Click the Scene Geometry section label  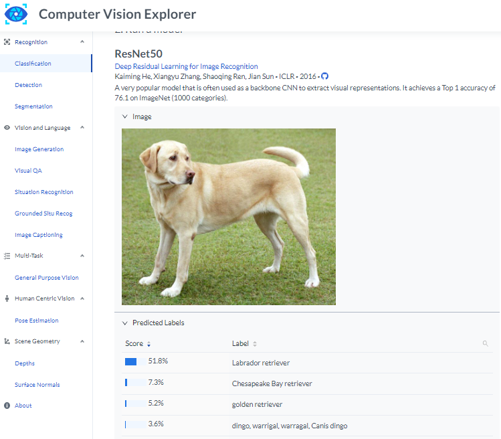[x=37, y=341]
